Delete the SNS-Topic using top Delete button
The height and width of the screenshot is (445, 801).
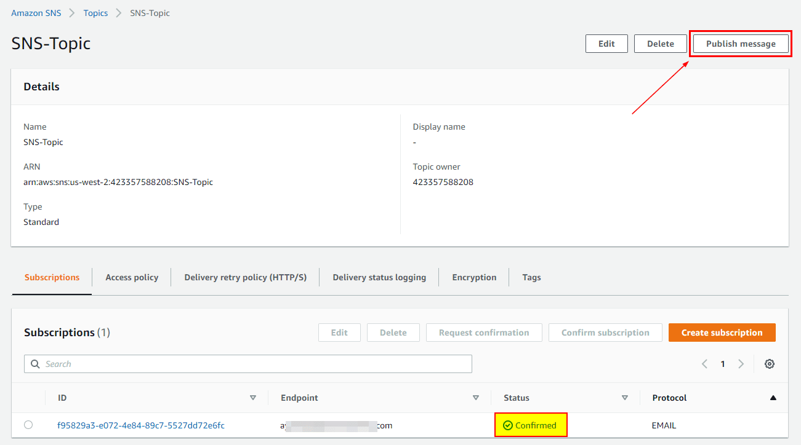point(660,44)
